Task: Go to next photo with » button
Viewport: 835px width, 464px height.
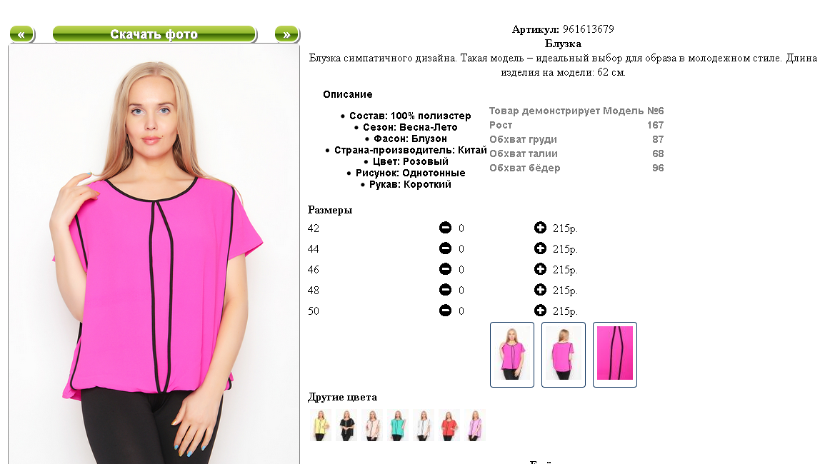Action: [287, 34]
